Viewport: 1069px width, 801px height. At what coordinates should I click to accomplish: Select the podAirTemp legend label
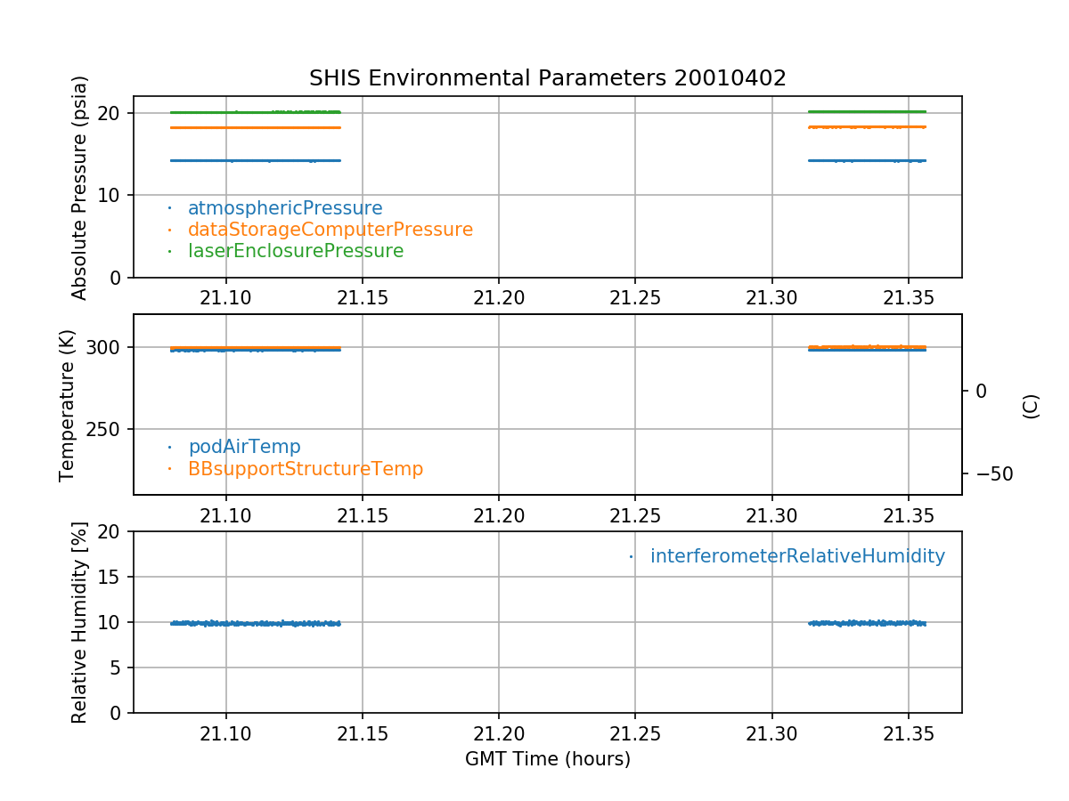(x=244, y=447)
